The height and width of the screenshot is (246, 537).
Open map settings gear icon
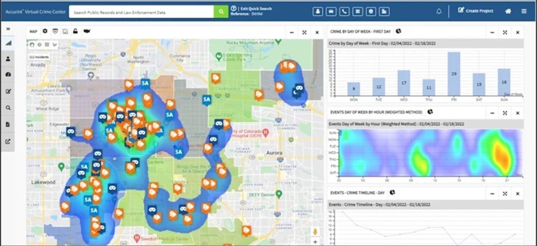point(45,31)
